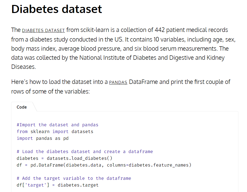
Task: Click the 'from sklearn import datasets' line
Action: [55, 131]
